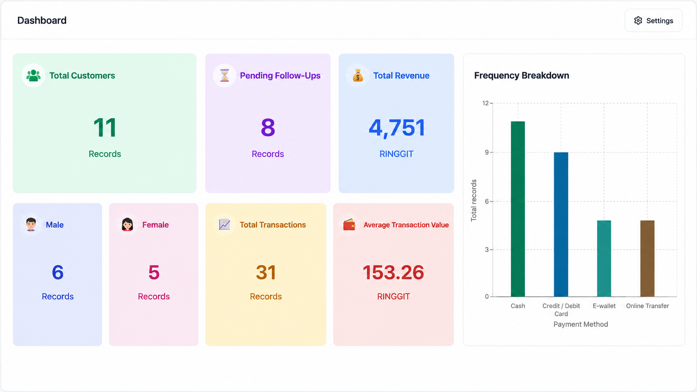Click the Average Transaction Value wallet icon
The image size is (697, 392).
click(x=349, y=225)
